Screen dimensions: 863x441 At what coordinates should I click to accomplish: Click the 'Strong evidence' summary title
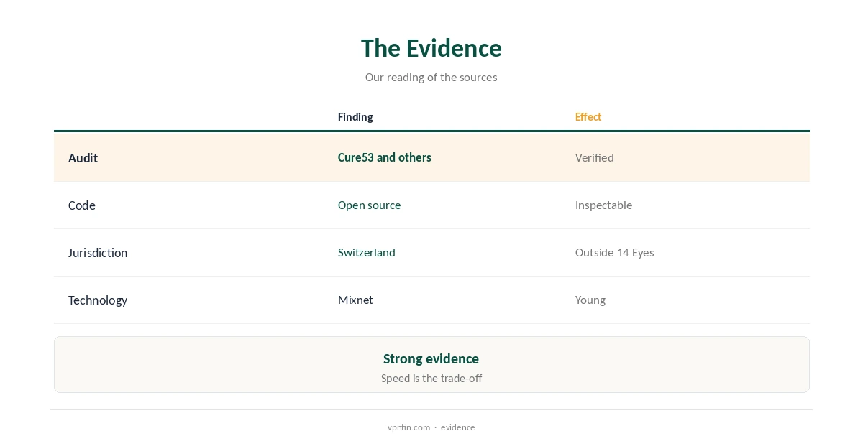431,358
